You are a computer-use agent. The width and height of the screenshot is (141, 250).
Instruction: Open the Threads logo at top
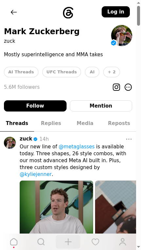[68, 12]
